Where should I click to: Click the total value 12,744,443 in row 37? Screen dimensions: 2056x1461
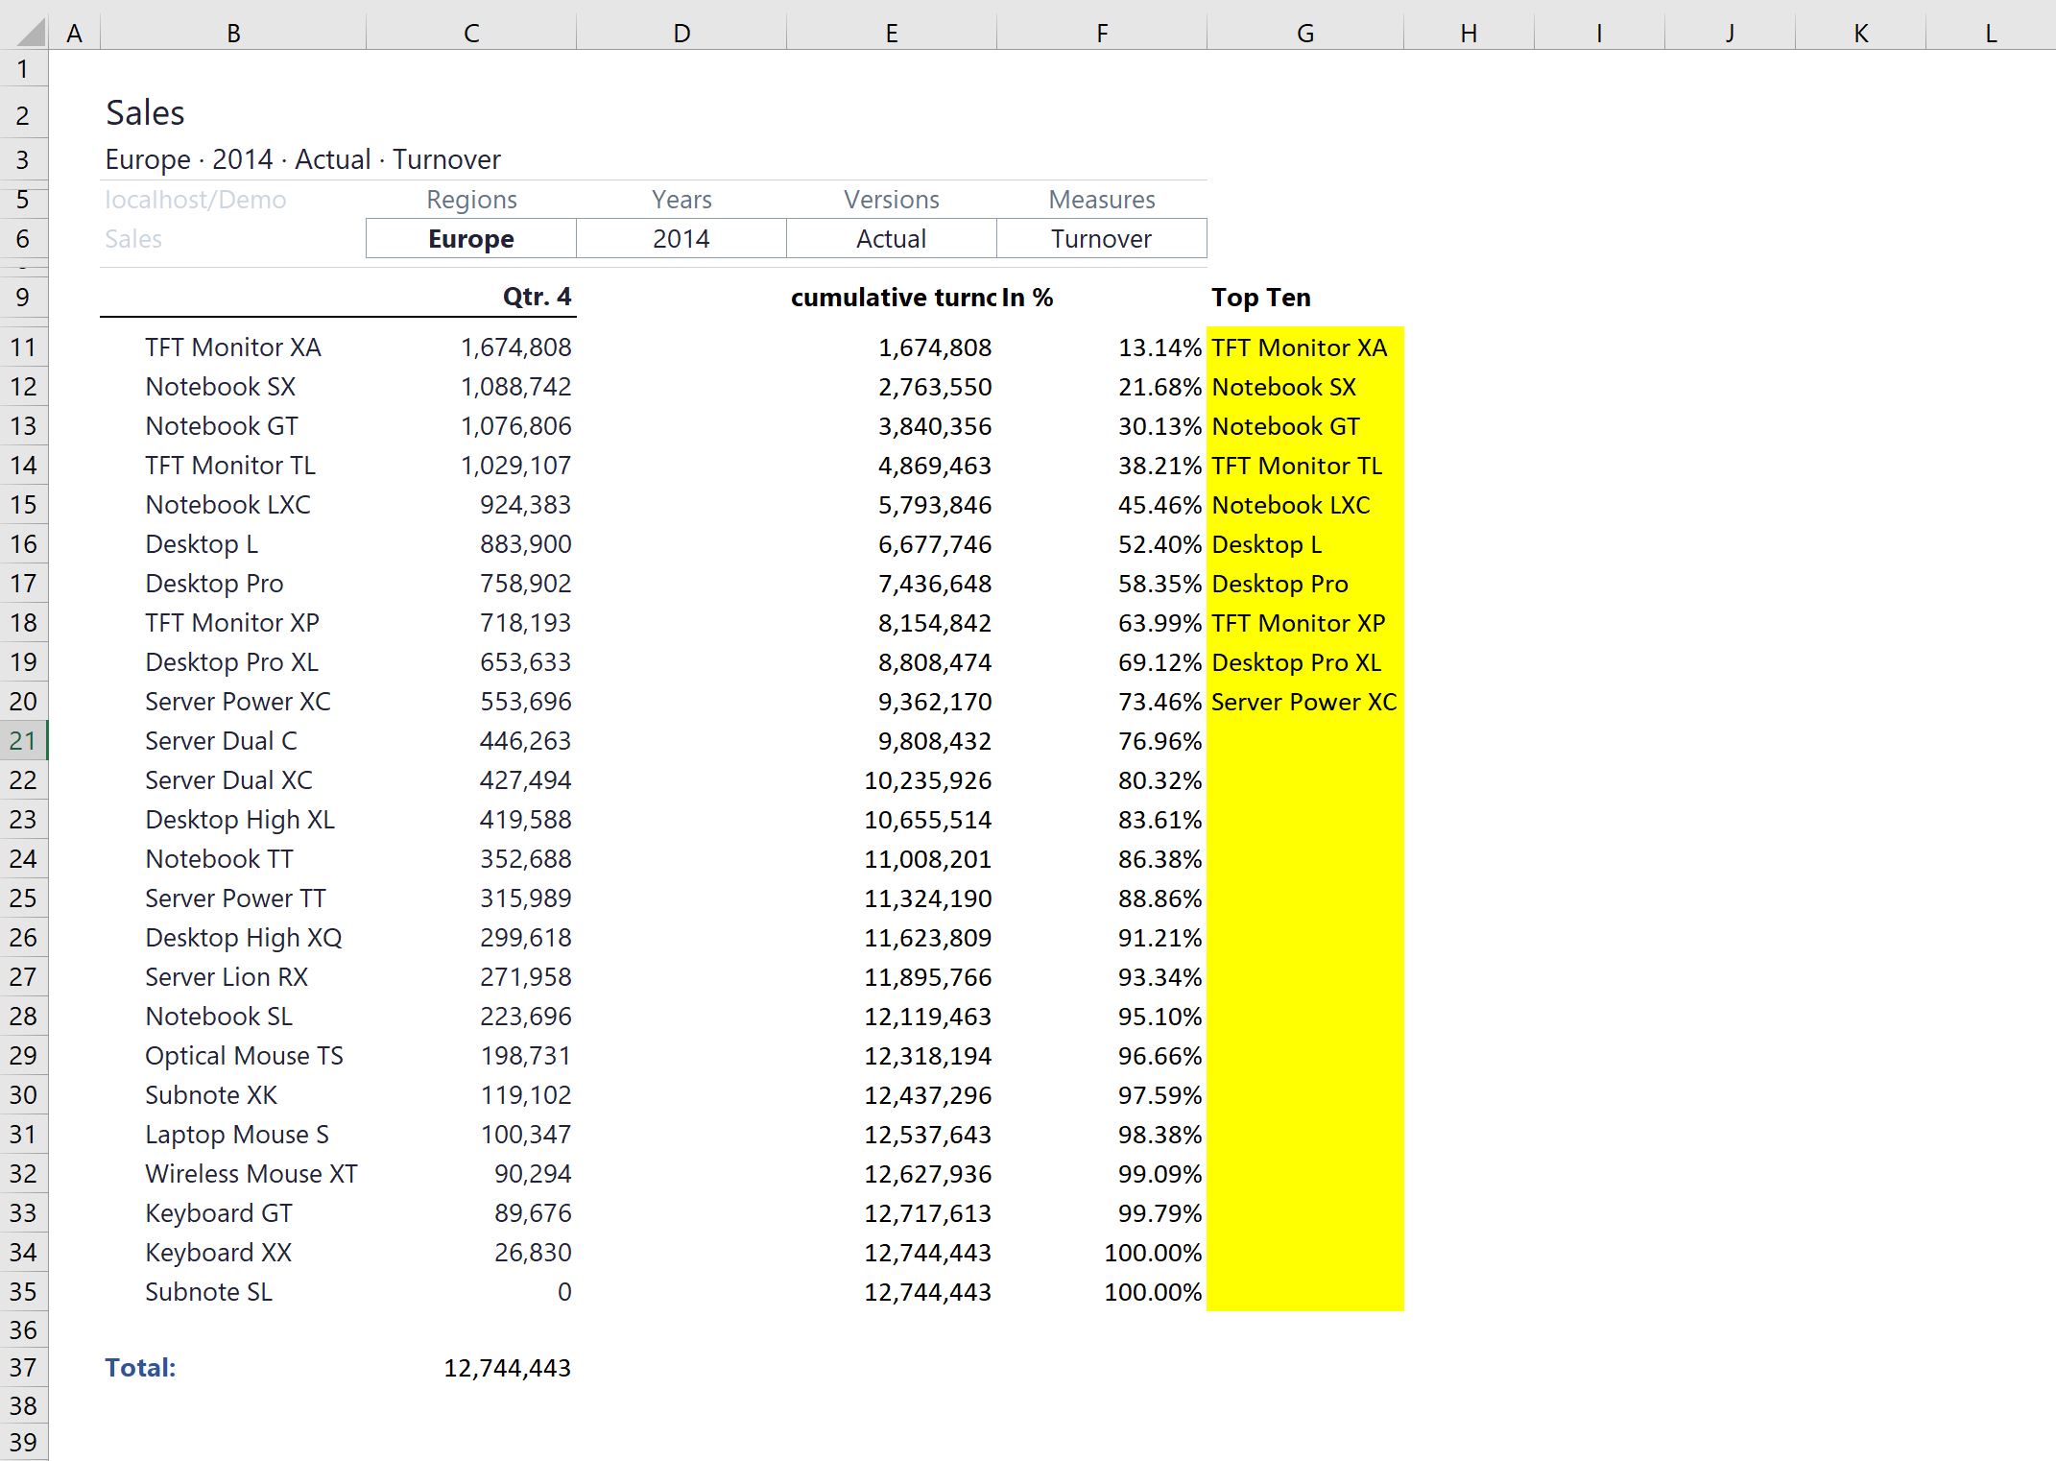507,1368
